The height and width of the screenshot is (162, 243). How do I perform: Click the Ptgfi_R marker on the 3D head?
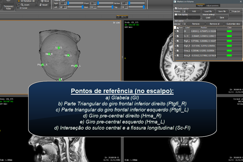click(x=43, y=65)
